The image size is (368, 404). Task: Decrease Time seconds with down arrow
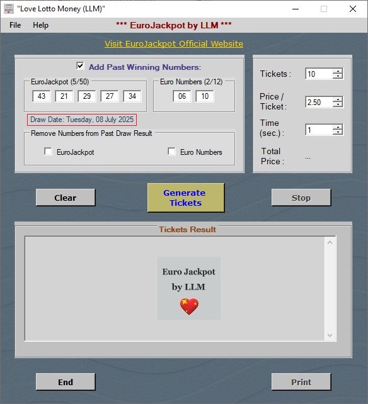338,132
